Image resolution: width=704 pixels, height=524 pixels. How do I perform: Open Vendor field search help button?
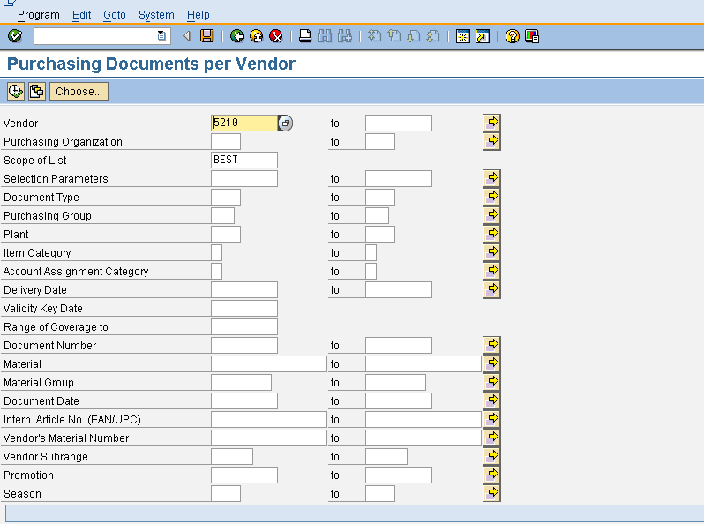(x=285, y=123)
